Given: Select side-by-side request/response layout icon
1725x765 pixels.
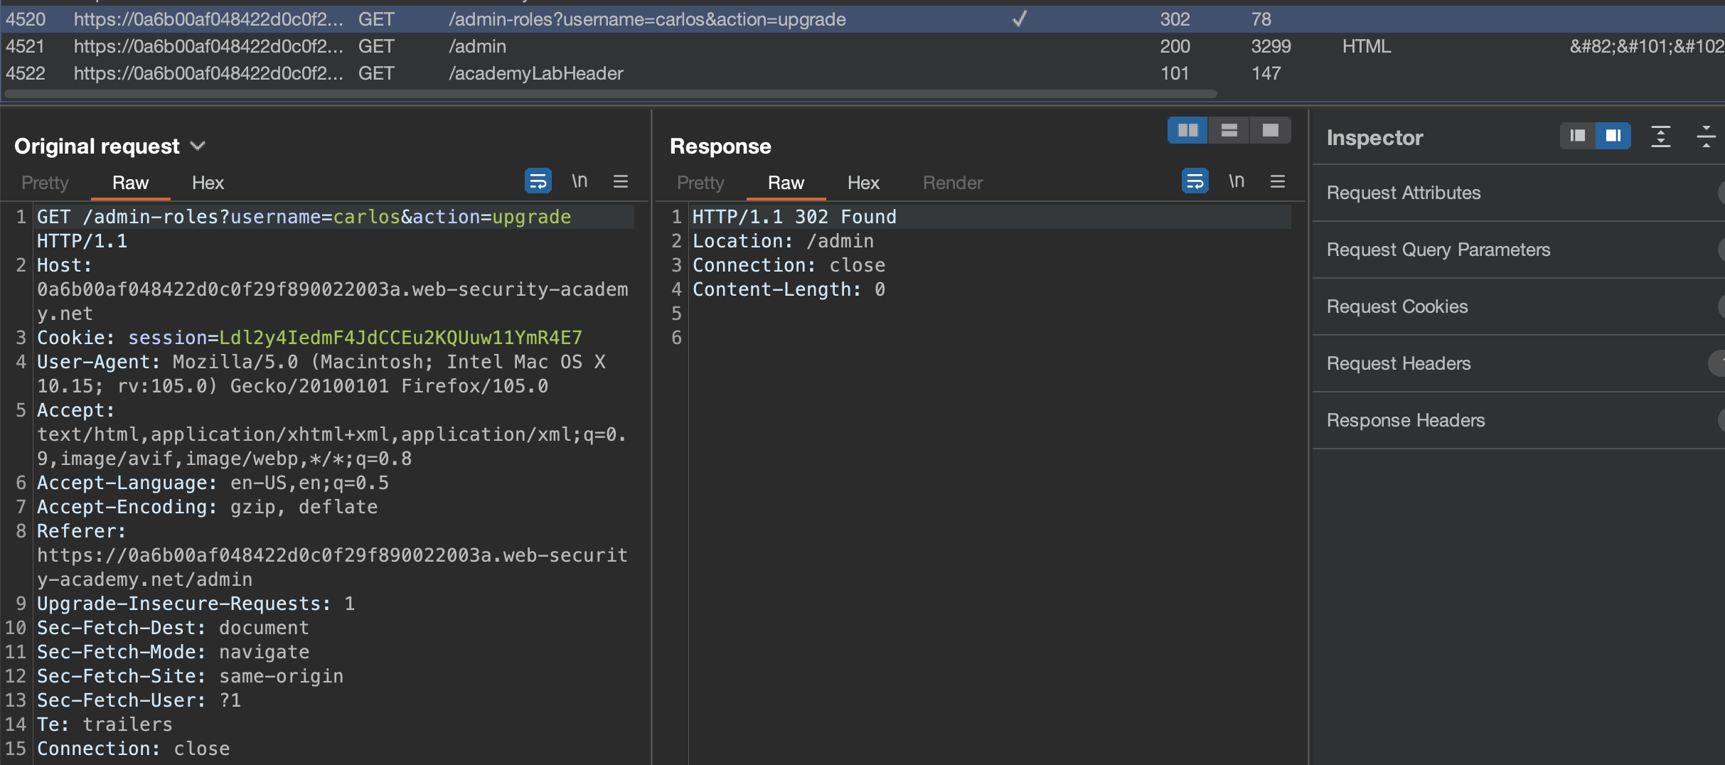Looking at the screenshot, I should click(1187, 130).
